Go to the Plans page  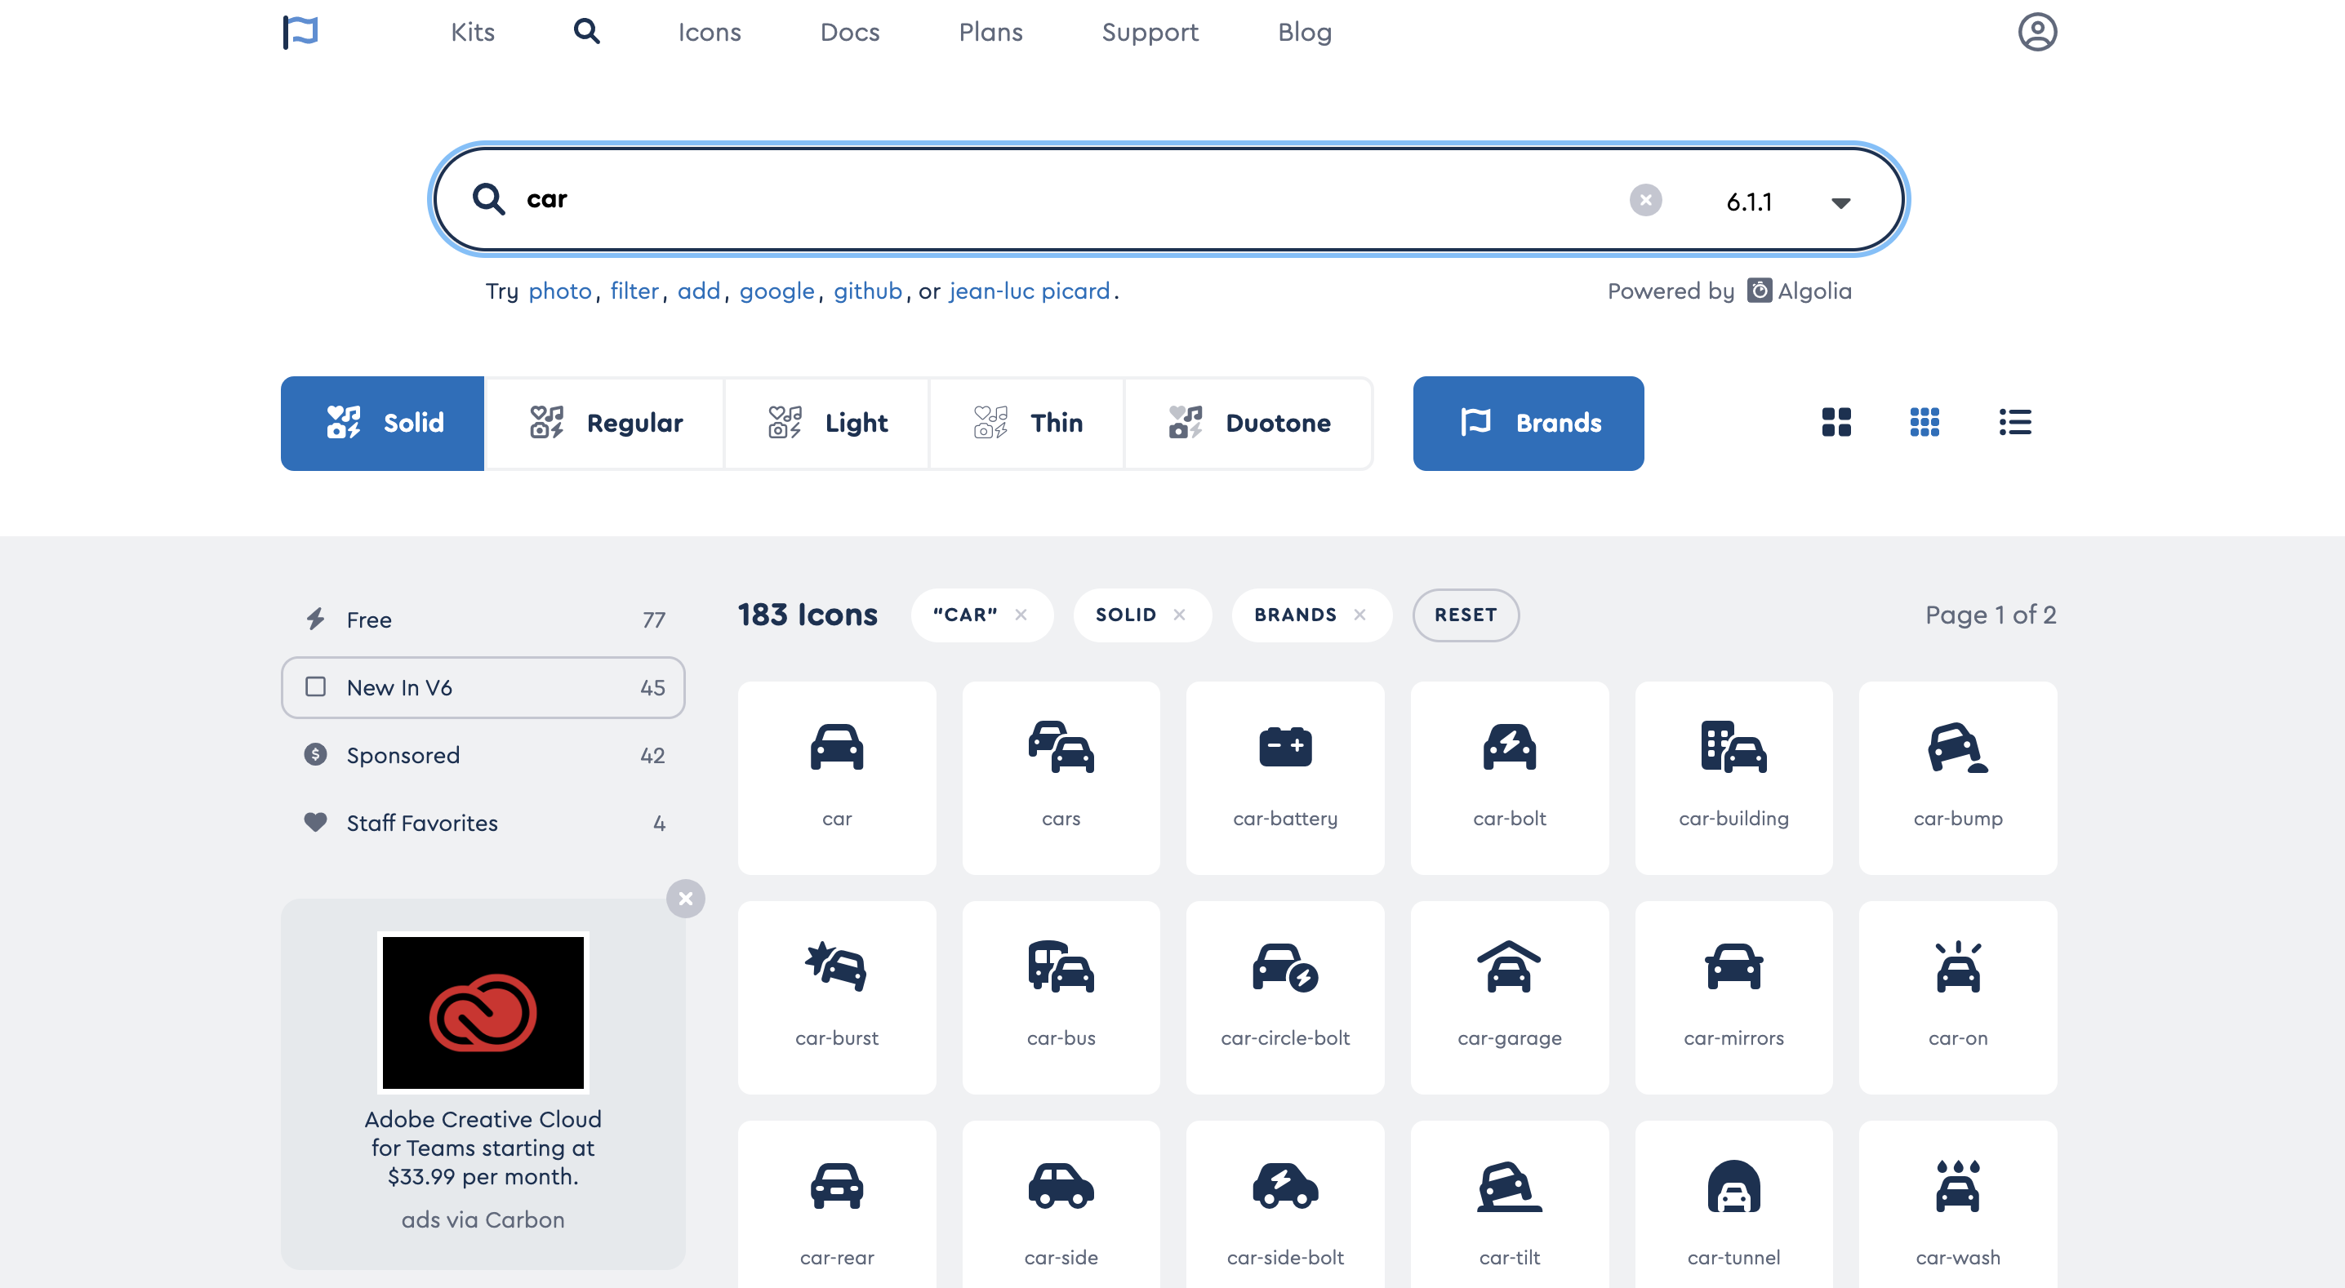pos(990,33)
